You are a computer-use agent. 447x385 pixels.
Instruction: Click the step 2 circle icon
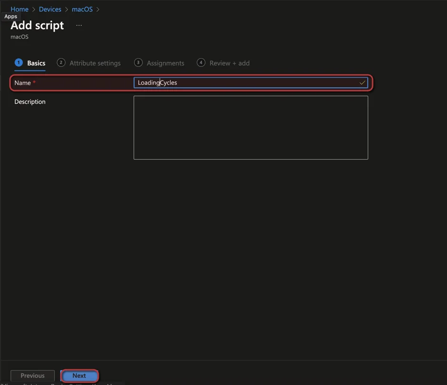coord(61,62)
